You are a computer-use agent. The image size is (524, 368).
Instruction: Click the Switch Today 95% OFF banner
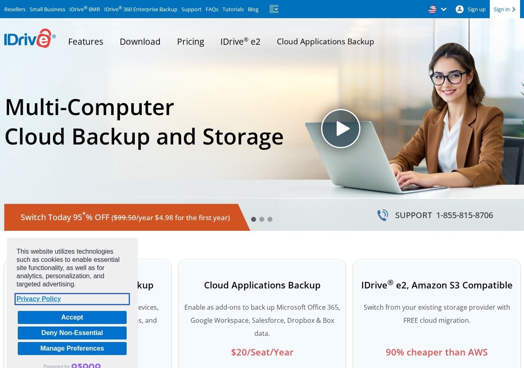[x=125, y=218]
